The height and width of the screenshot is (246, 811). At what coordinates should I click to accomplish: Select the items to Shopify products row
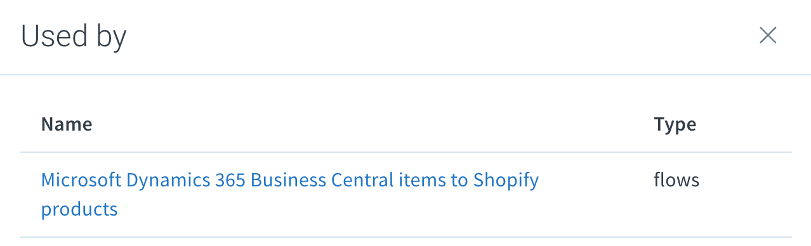point(406,195)
